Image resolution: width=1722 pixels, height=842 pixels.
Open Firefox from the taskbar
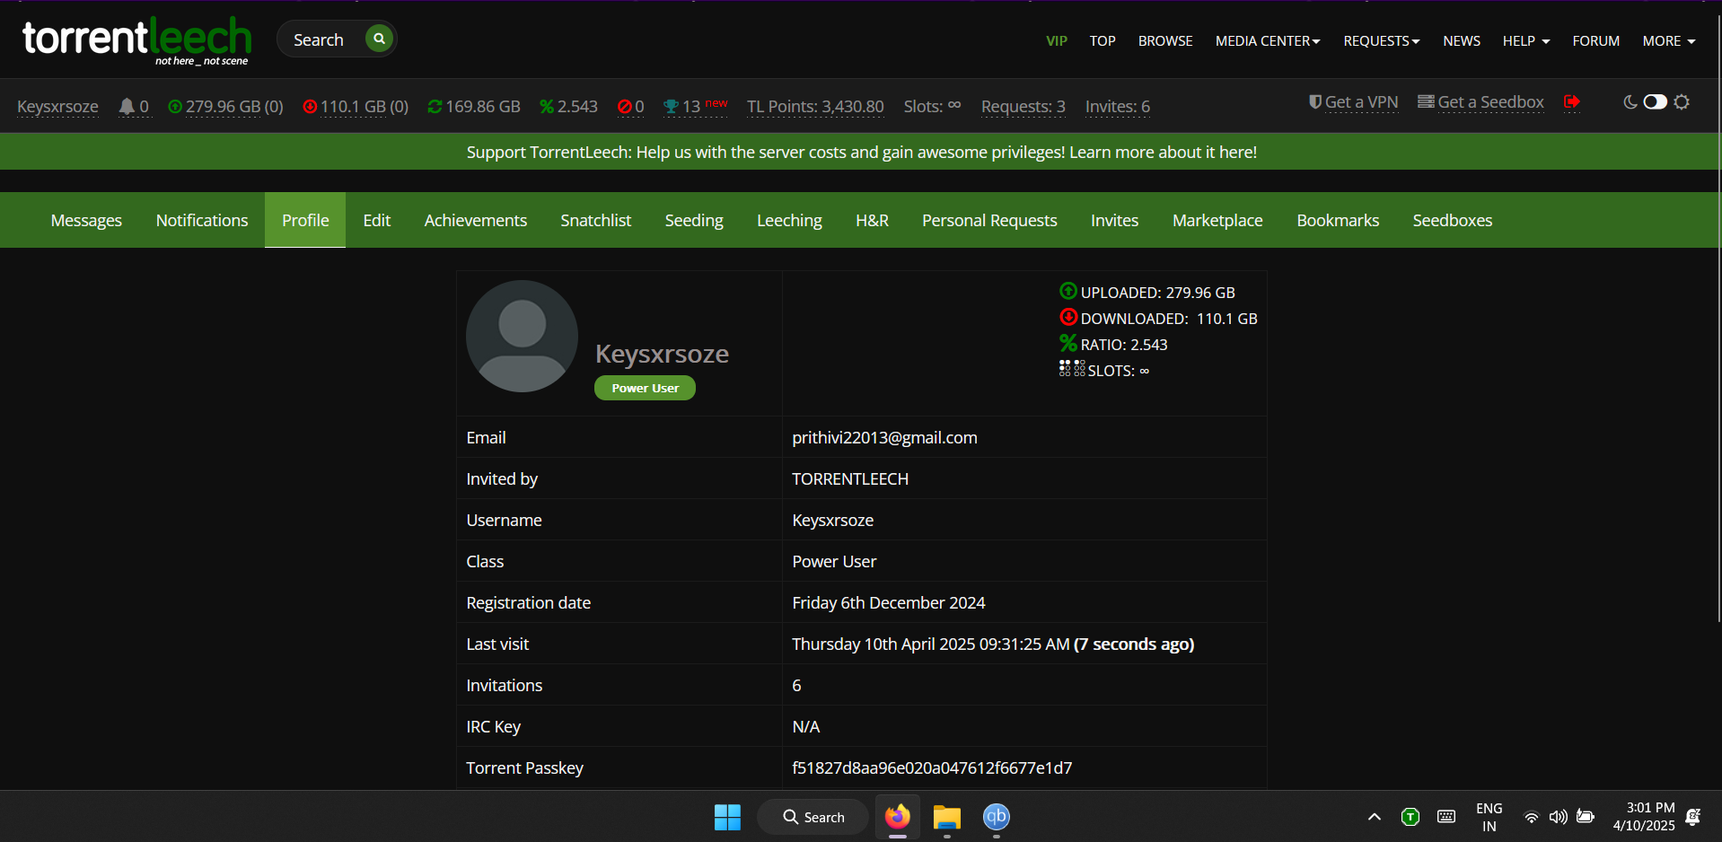897,817
